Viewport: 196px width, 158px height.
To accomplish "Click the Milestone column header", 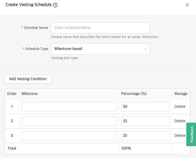I will point(30,94).
